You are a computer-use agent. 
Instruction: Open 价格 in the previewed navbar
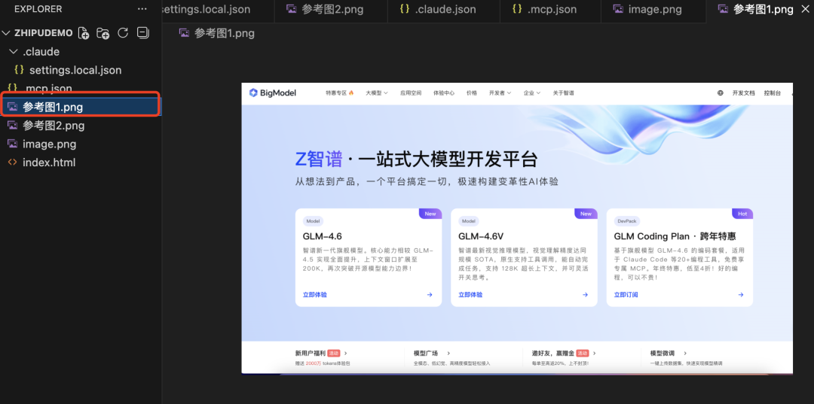[x=471, y=93]
